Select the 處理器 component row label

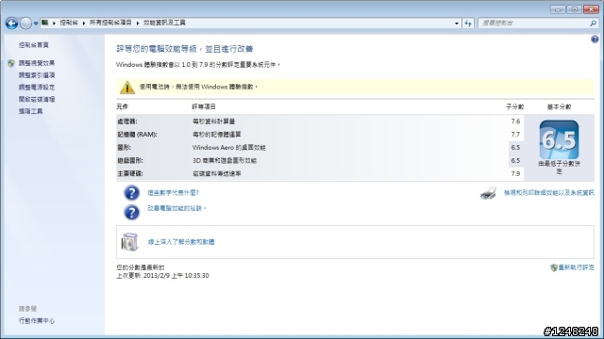[127, 121]
